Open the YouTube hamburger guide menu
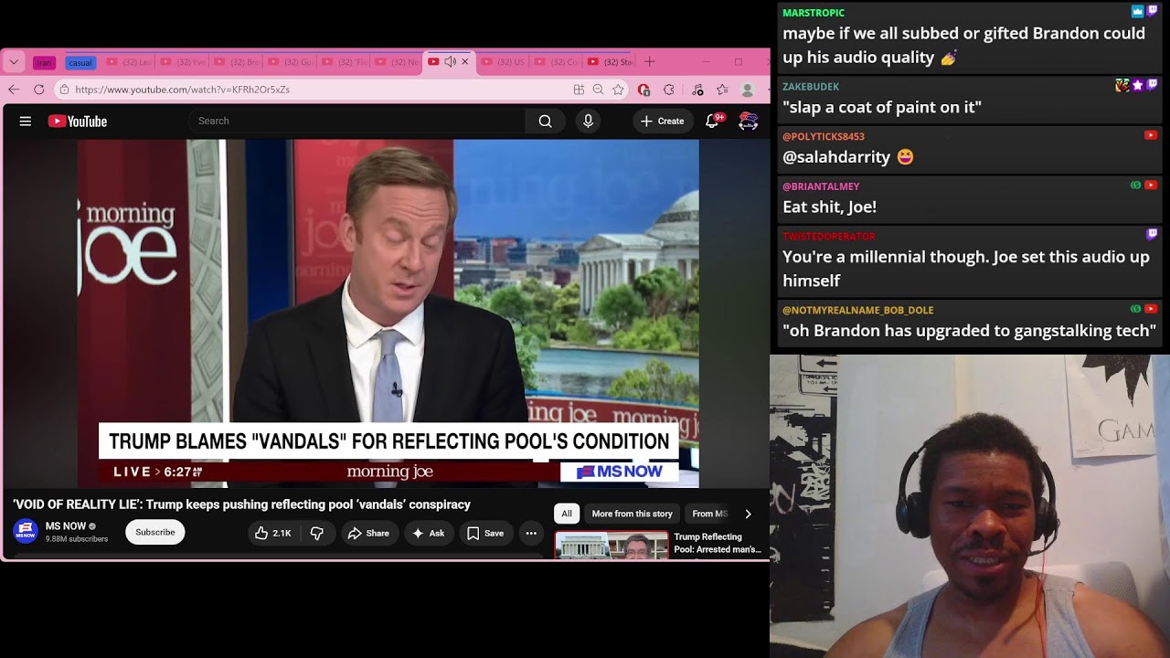1170x658 pixels. [26, 121]
